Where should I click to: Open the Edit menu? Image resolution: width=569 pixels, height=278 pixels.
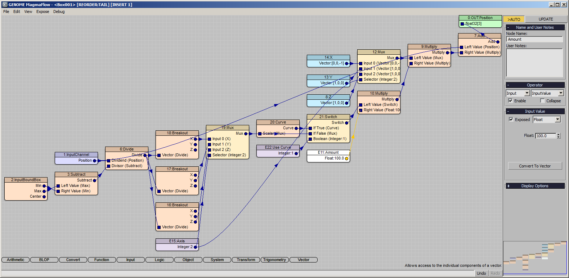click(x=17, y=12)
